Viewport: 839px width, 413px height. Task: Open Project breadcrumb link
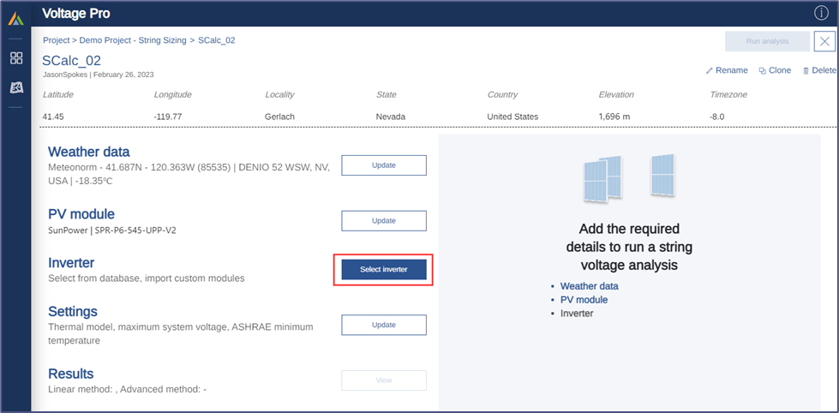[57, 40]
